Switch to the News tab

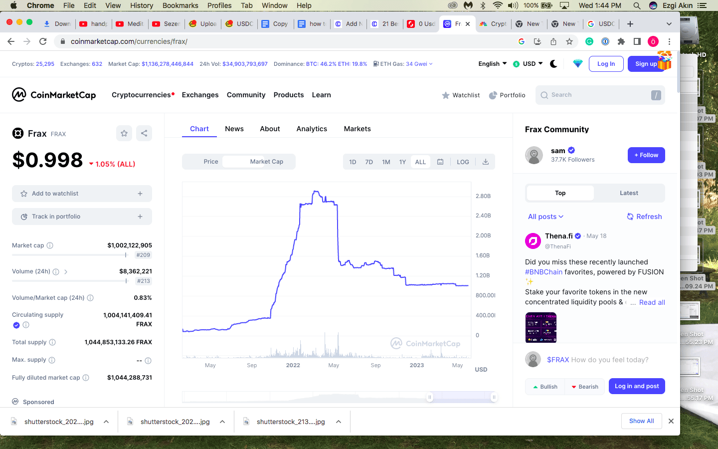tap(234, 129)
